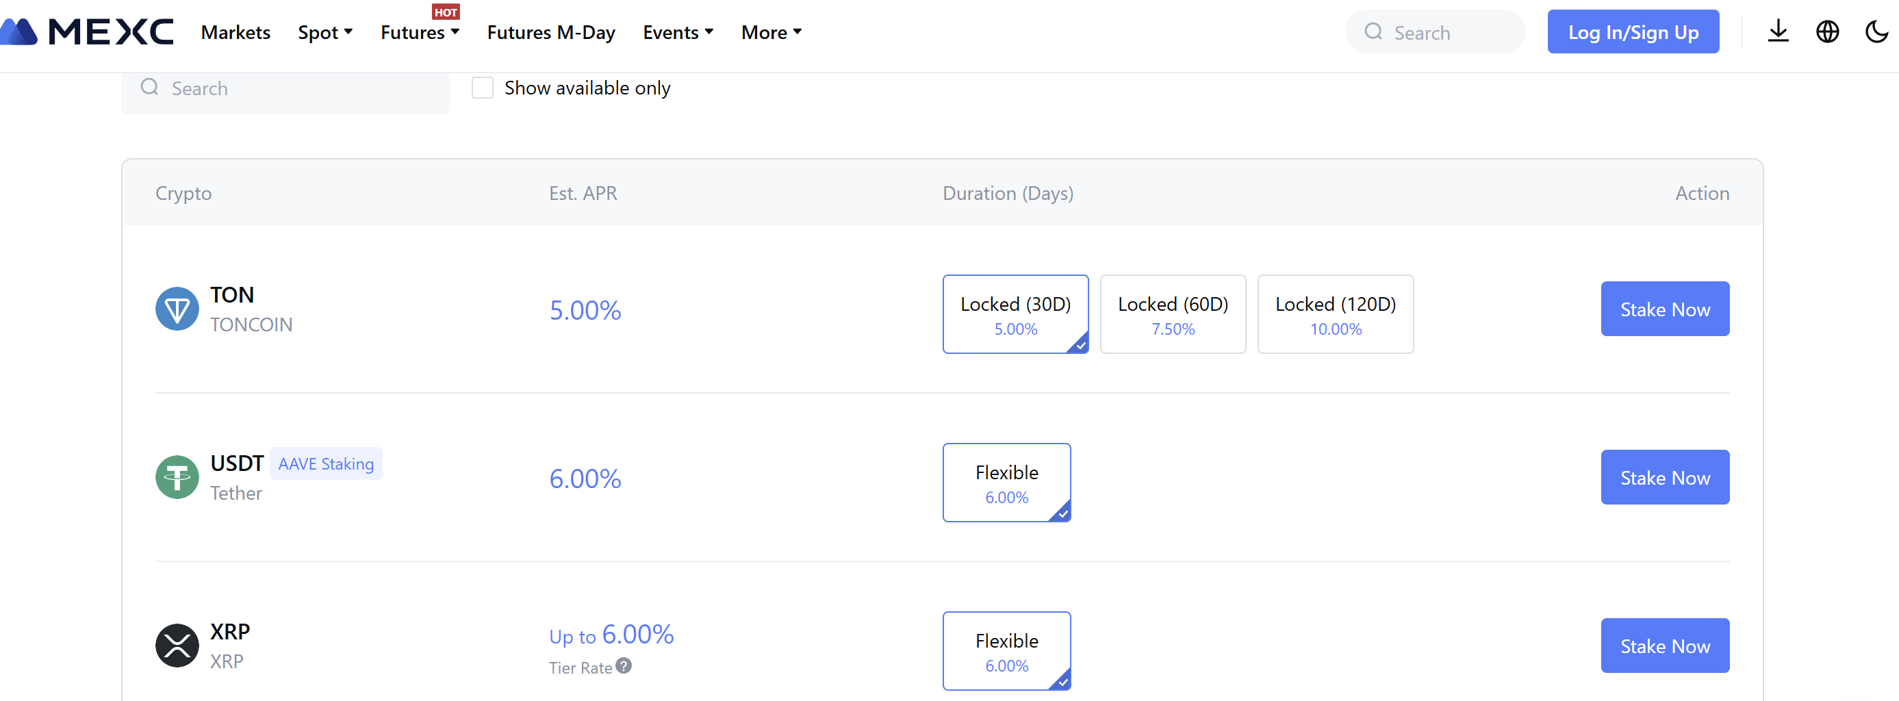The width and height of the screenshot is (1899, 701).
Task: Select TON Locked (120D) duration
Action: [x=1335, y=314]
